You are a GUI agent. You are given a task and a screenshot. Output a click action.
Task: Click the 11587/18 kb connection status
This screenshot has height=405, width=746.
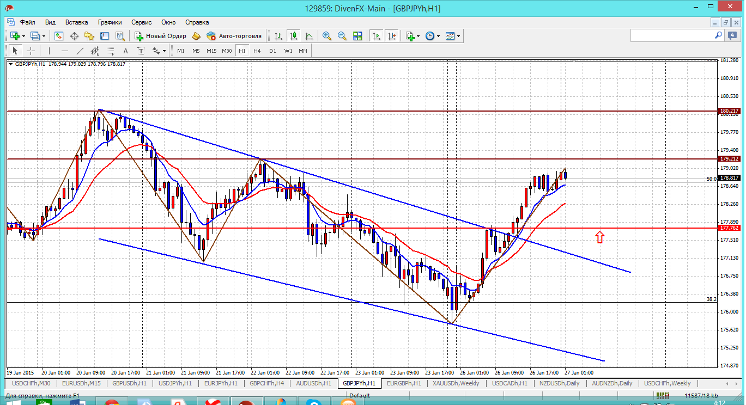[x=702, y=396]
